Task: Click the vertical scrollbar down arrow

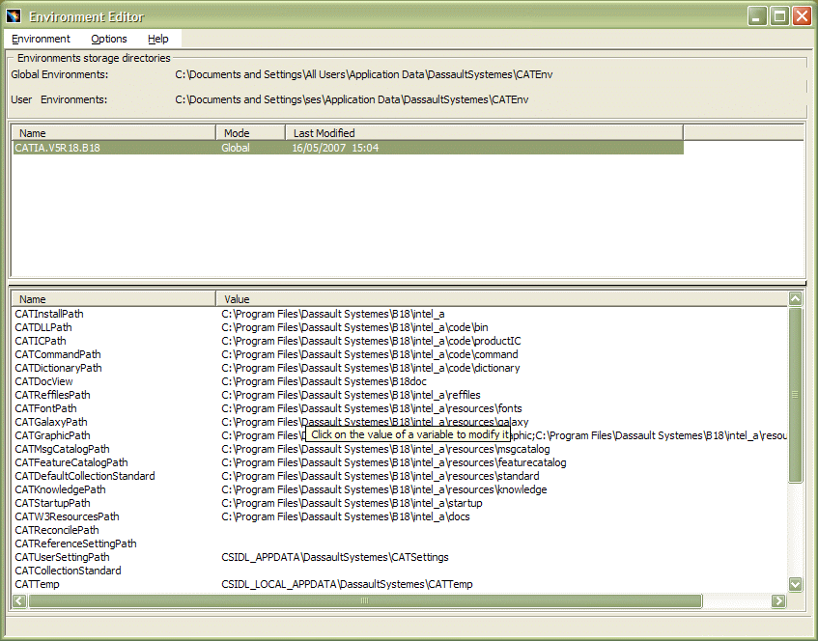Action: (795, 584)
